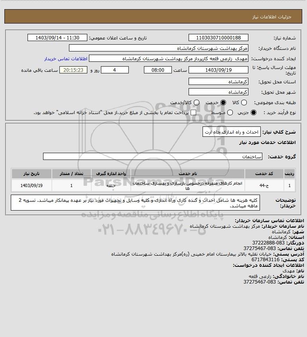Click the family name زارعی قلعه
The width and height of the screenshot is (307, 337).
[x=260, y=276]
